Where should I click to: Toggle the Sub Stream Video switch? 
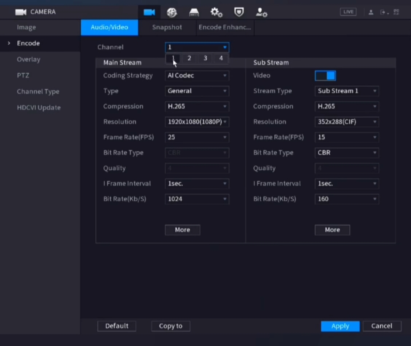tap(325, 75)
